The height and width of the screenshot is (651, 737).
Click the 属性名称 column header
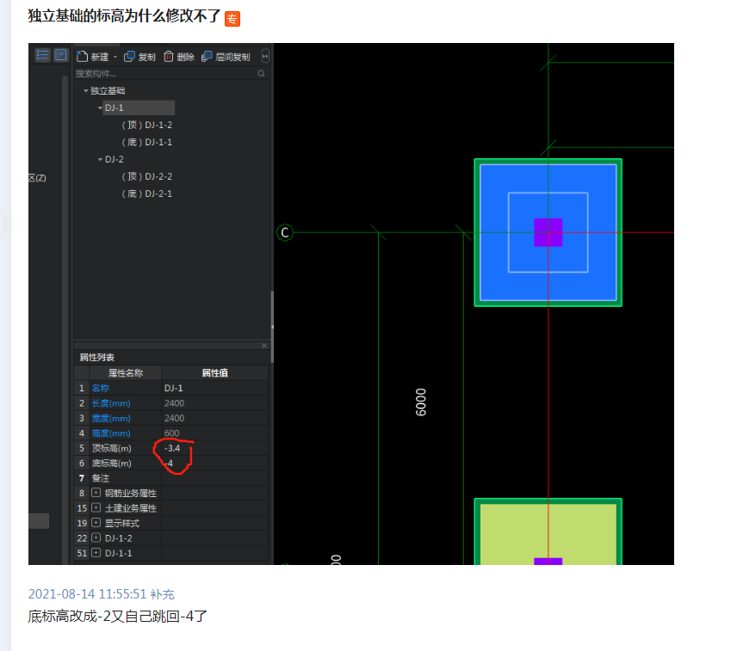126,372
